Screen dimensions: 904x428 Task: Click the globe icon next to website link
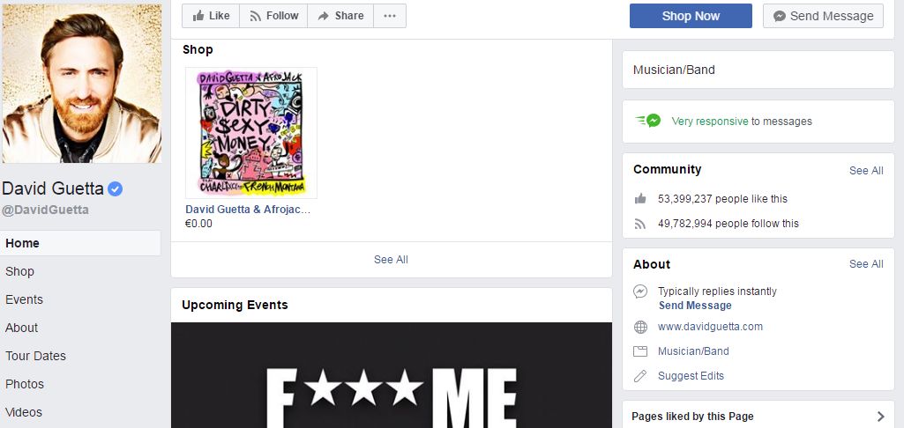[x=640, y=328]
